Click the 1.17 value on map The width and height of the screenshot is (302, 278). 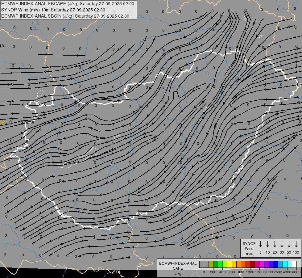pos(10,141)
